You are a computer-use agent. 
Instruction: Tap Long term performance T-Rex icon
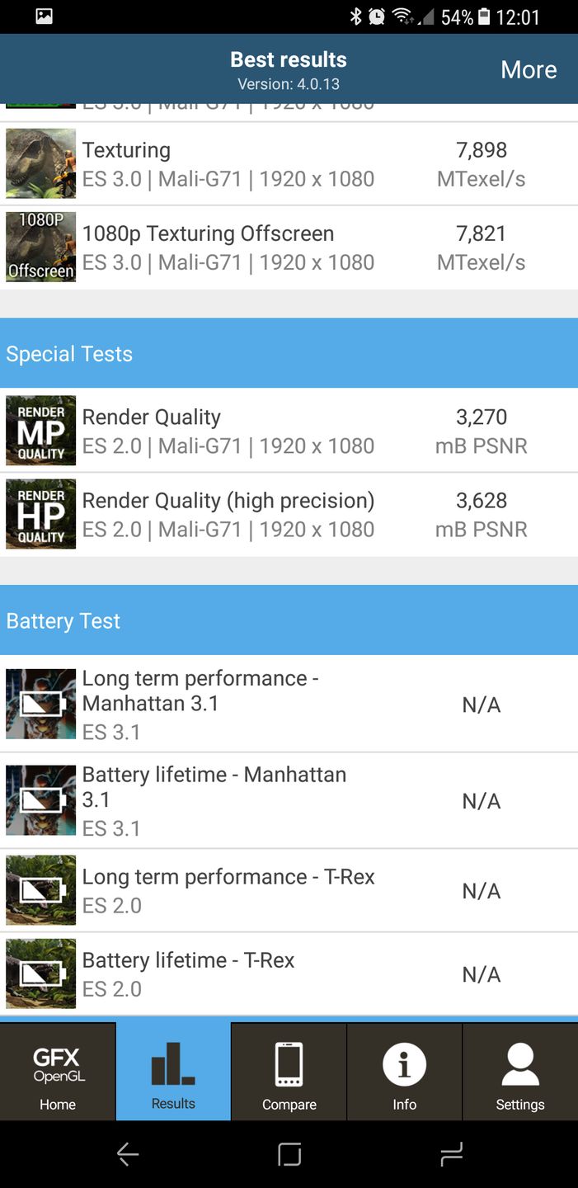point(41,890)
